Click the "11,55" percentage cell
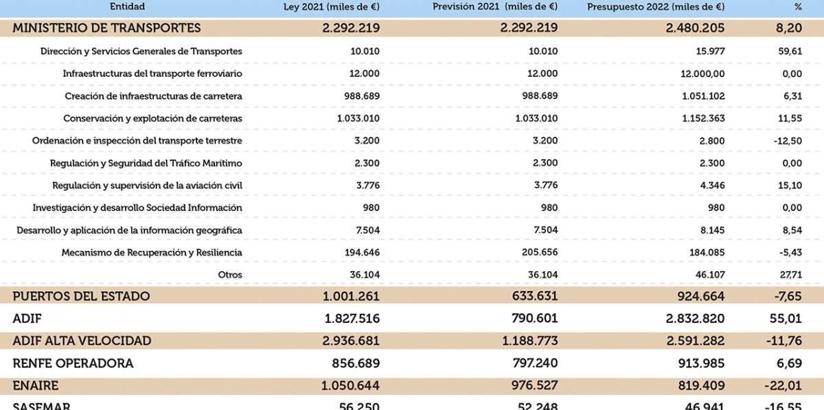Image resolution: width=824 pixels, height=410 pixels. click(790, 118)
